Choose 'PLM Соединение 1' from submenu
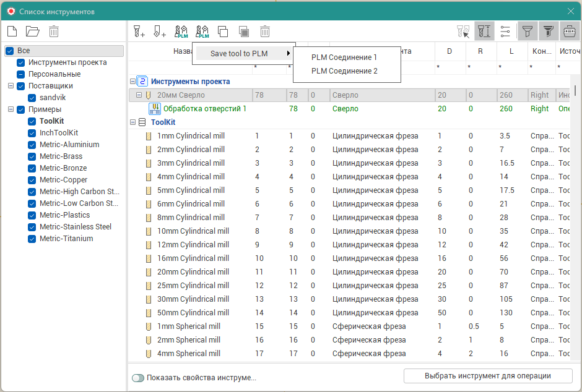 pos(344,58)
